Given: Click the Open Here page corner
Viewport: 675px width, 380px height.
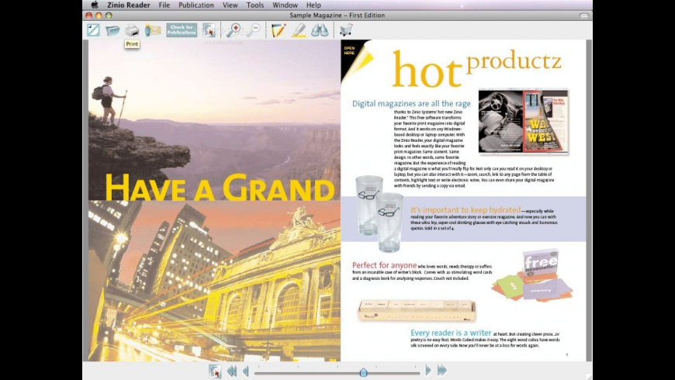Looking at the screenshot, I should 355,58.
